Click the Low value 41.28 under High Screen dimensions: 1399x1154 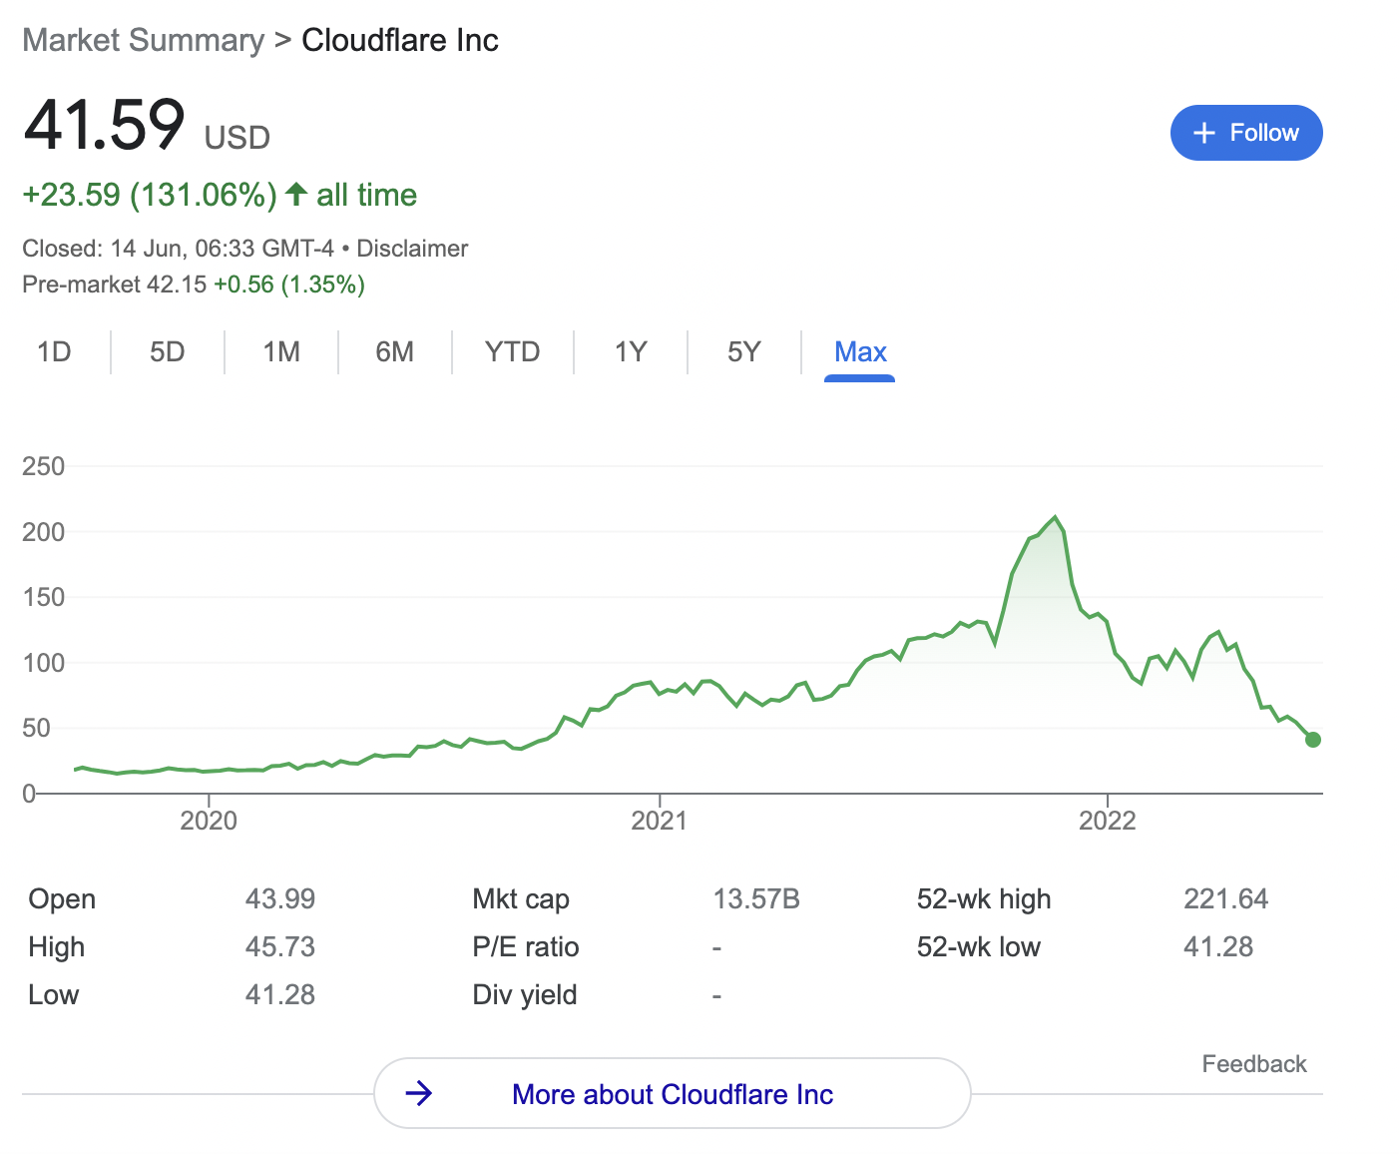click(x=280, y=995)
